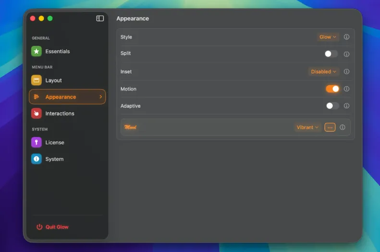Expand the Appearance row chevron
Screen dimensions: 380x252
101,97
